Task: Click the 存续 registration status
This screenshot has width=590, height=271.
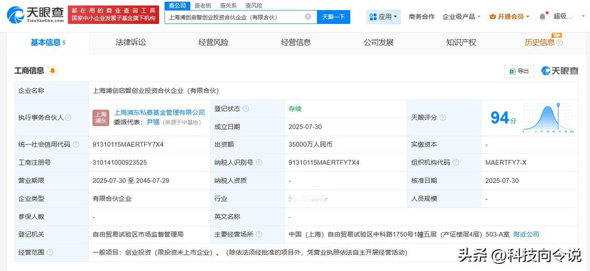Action: (295, 109)
